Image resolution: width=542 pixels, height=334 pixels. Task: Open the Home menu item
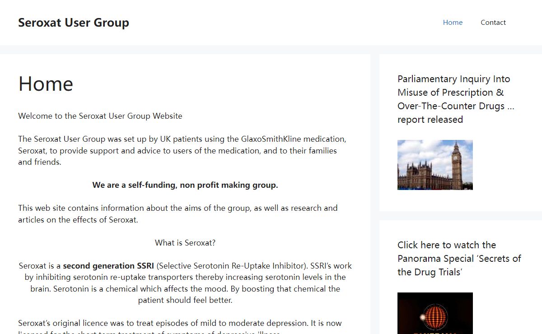pos(453,23)
